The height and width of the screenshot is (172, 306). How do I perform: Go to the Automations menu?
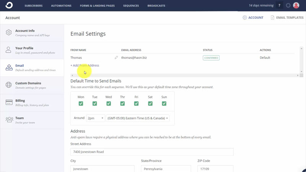(x=61, y=6)
